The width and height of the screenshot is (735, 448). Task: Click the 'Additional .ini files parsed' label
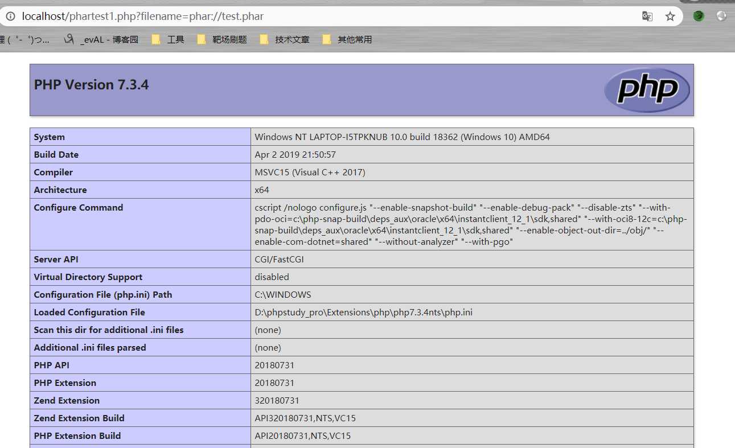[x=90, y=348]
